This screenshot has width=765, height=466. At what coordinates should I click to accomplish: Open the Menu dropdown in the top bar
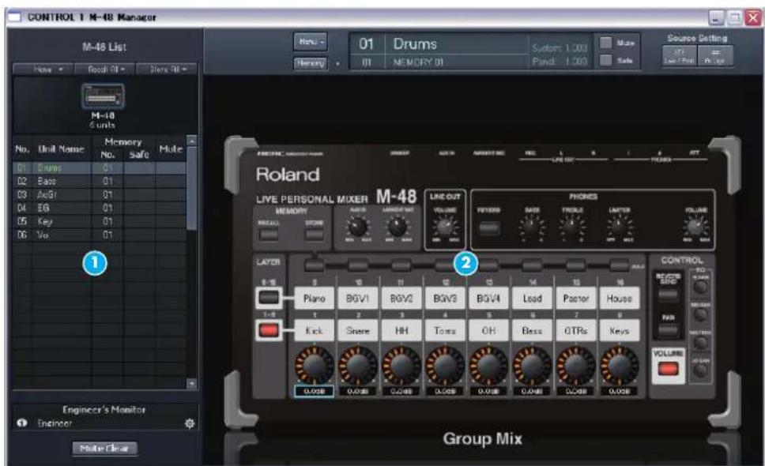311,42
